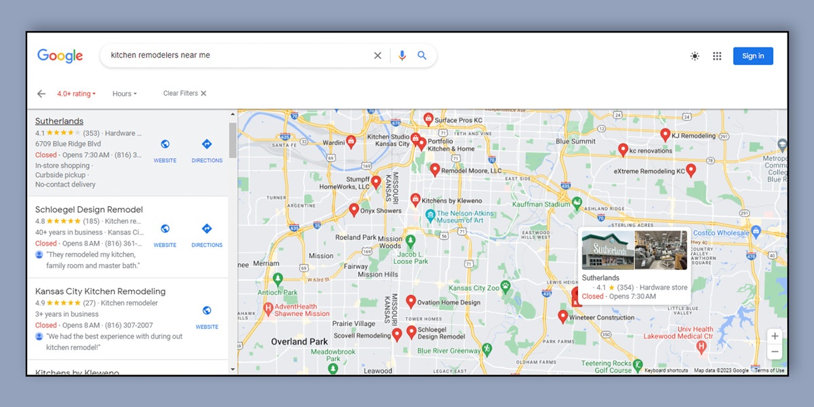Image resolution: width=814 pixels, height=407 pixels.
Task: Select the Surface Pros KC map pin
Action: [428, 119]
